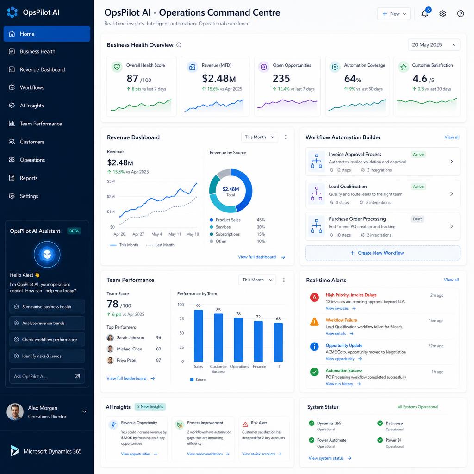Click the help question mark icon
Viewport: 474px width, 474px height.
pos(461,13)
